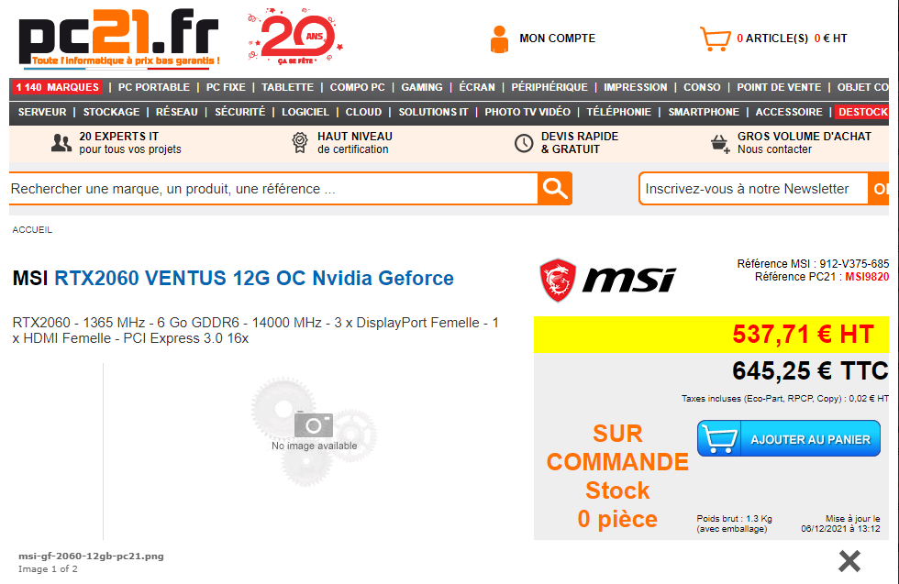
Task: Click the Haut Niveau de certification text
Action: [x=355, y=143]
